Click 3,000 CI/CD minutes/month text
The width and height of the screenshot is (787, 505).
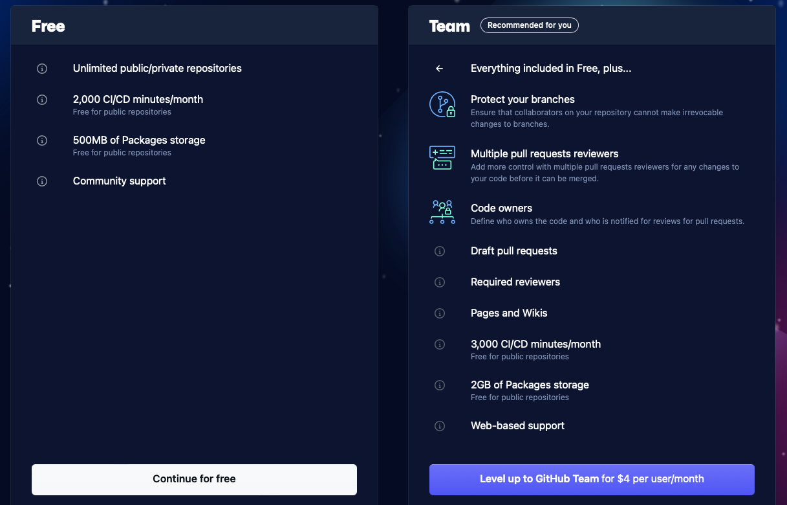[x=535, y=344]
